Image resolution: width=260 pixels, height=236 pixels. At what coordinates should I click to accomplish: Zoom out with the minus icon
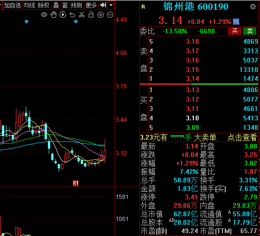coord(110,15)
